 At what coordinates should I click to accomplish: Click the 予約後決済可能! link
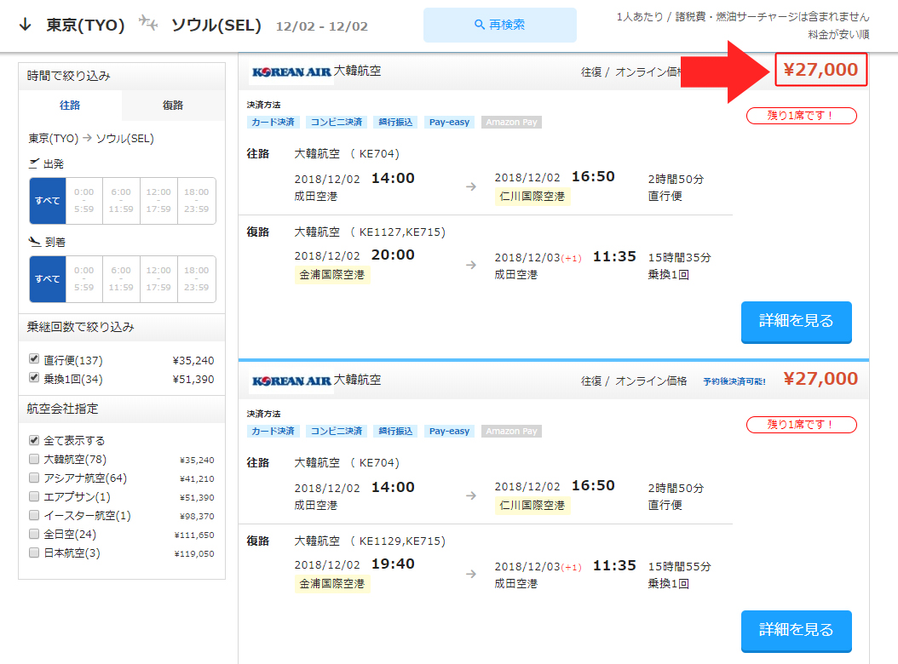point(734,381)
